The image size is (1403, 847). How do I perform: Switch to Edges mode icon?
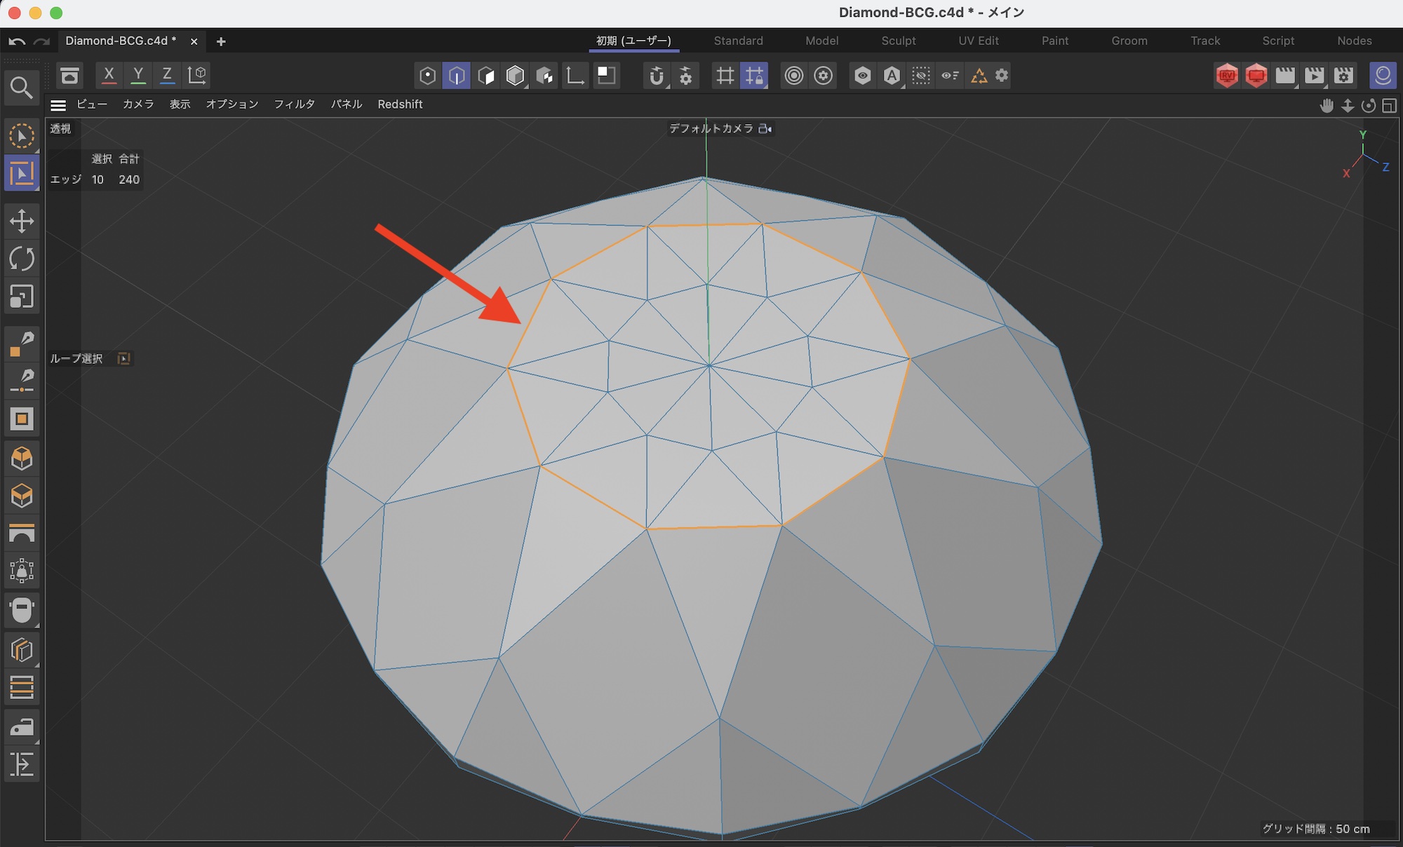point(457,76)
